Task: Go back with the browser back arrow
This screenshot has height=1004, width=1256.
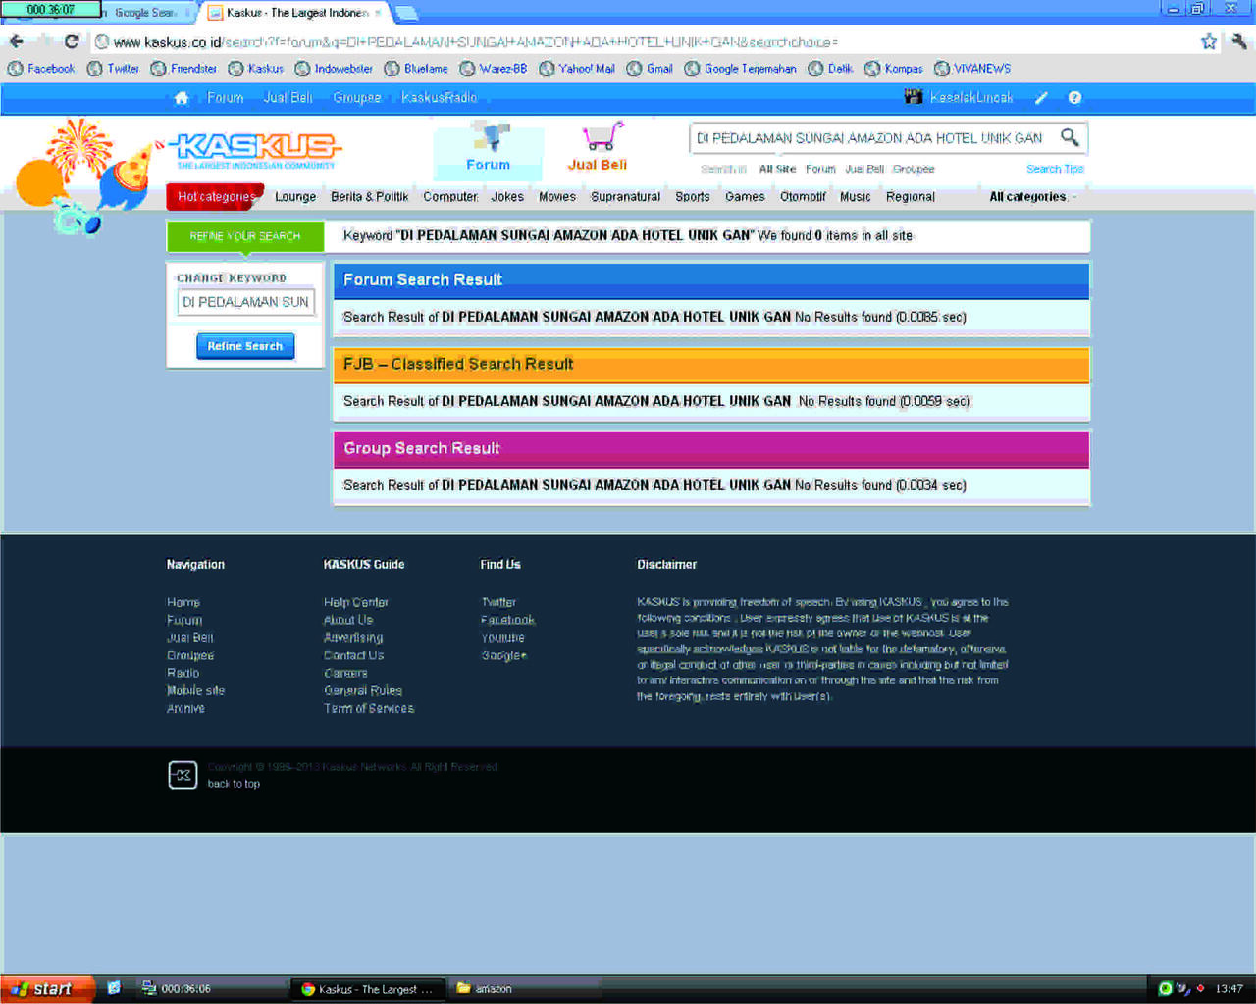Action: 17,41
